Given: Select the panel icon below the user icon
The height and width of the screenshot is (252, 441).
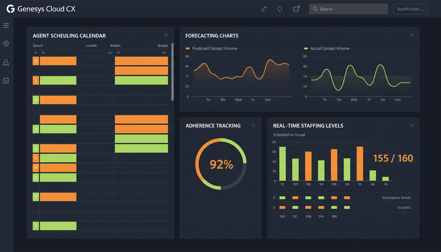Looking at the screenshot, I should 6,80.
